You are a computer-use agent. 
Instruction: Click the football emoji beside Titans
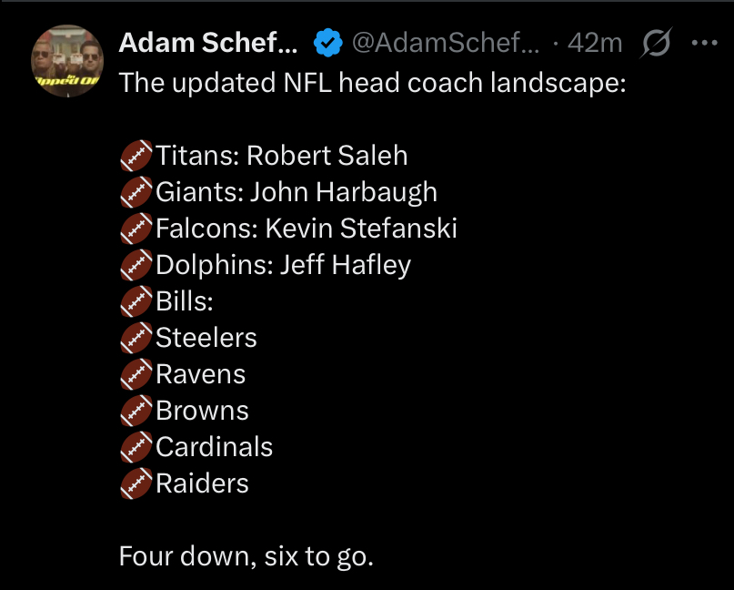click(136, 156)
